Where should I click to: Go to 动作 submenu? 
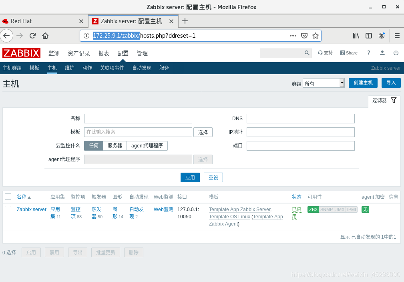87,68
